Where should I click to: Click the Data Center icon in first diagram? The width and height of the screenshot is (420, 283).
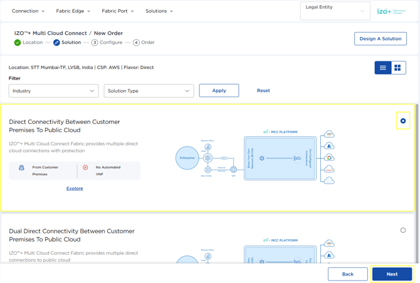pyautogui.click(x=208, y=170)
